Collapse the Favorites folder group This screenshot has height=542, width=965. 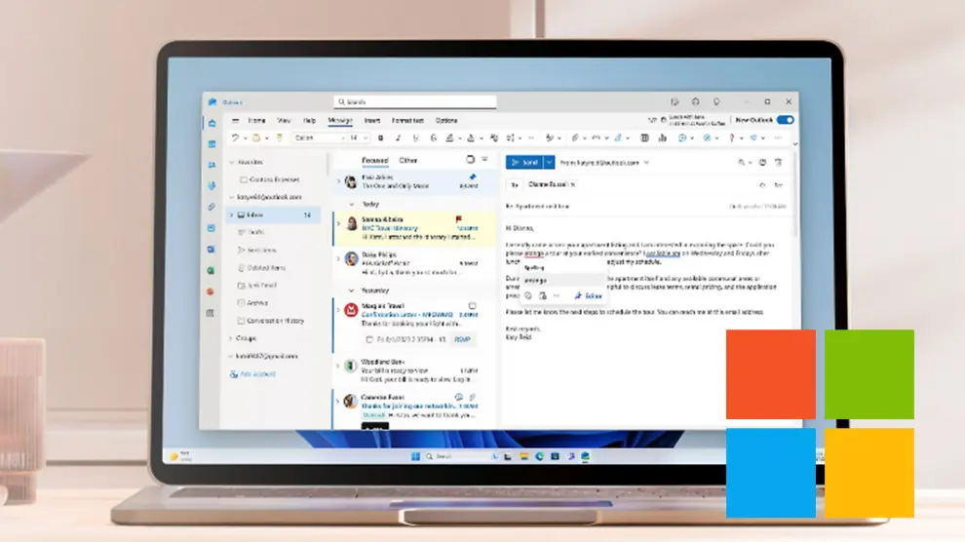click(x=231, y=163)
